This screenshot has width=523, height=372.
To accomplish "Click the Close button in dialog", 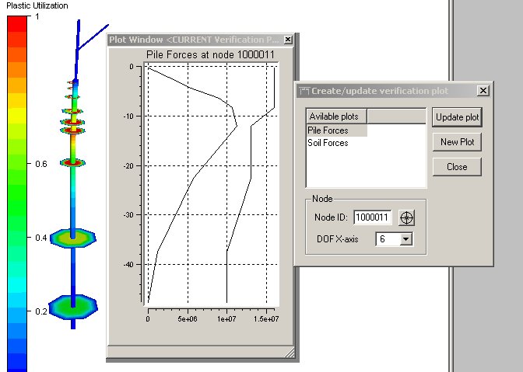I will click(x=457, y=167).
